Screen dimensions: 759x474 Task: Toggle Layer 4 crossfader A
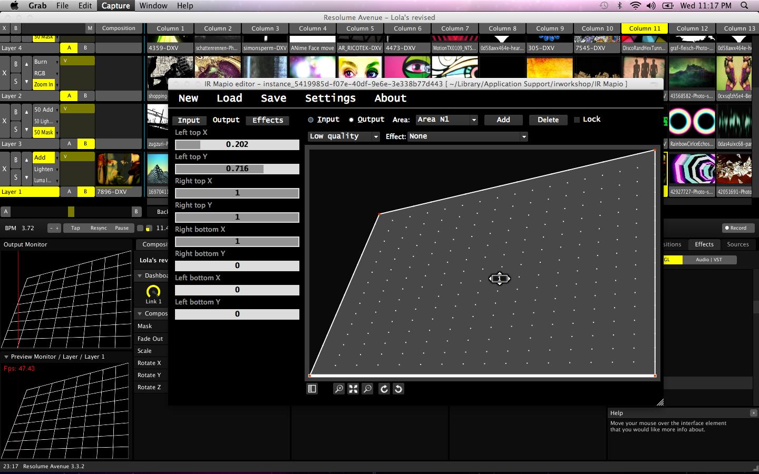tap(69, 48)
